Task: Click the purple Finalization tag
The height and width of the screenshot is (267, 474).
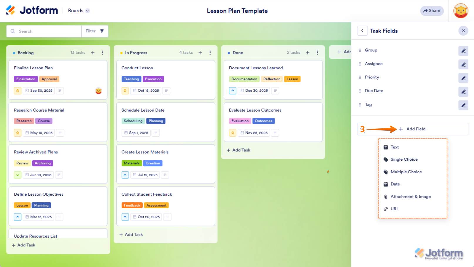Action: coord(26,79)
